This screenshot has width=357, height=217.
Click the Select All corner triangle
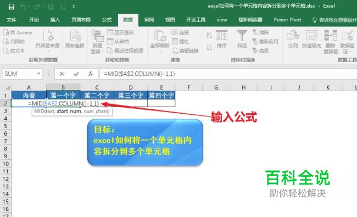[8, 87]
